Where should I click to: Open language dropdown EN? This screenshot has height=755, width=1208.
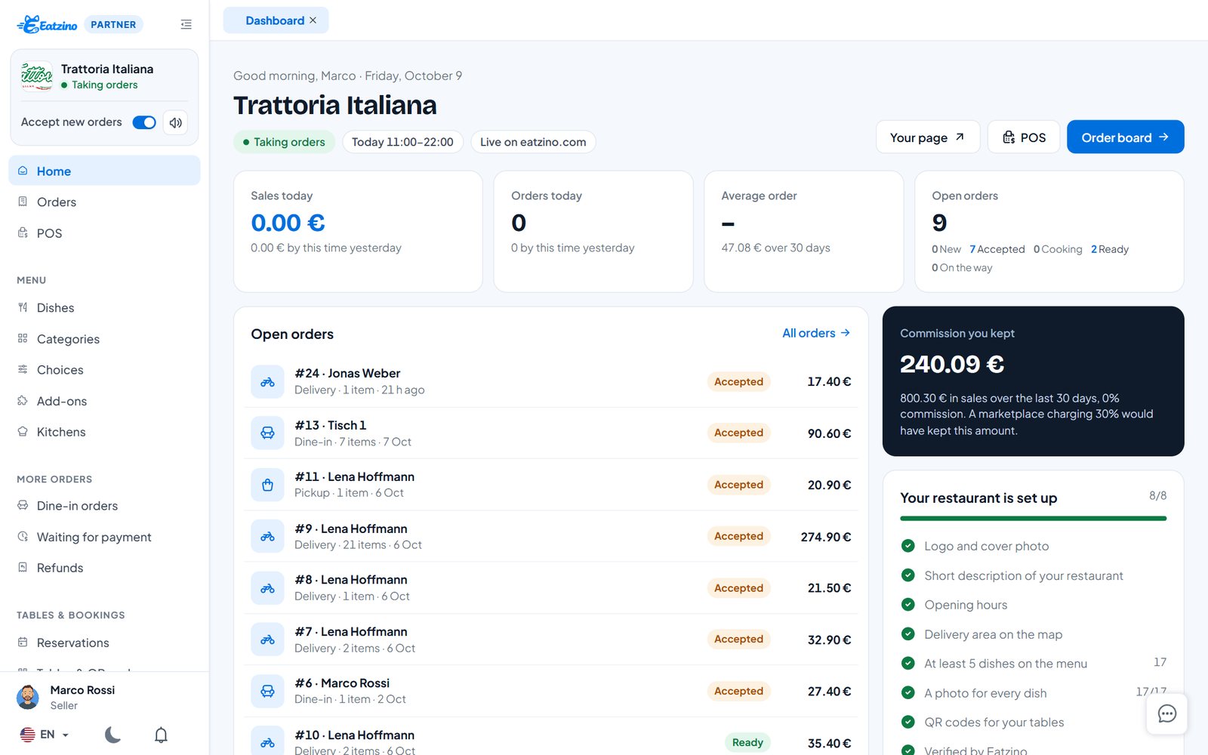(45, 734)
